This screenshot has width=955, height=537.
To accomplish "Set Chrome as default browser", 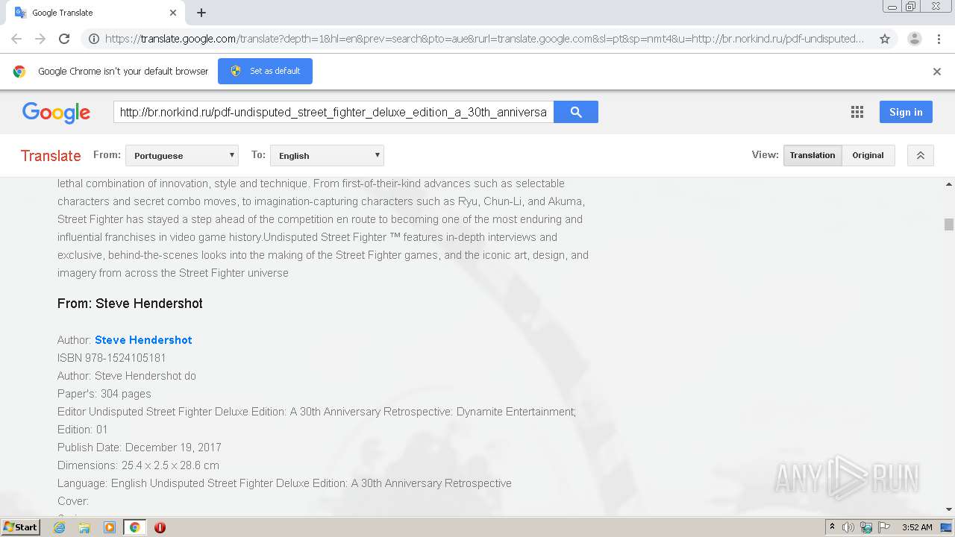I will 265,71.
